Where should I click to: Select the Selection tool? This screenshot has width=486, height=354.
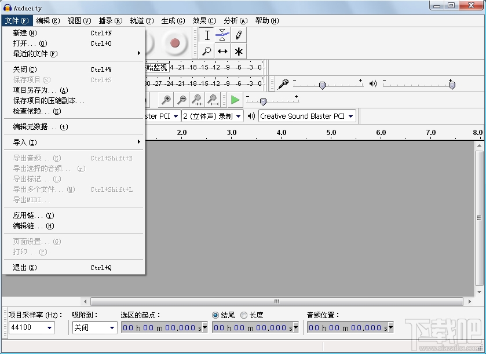(x=206, y=36)
